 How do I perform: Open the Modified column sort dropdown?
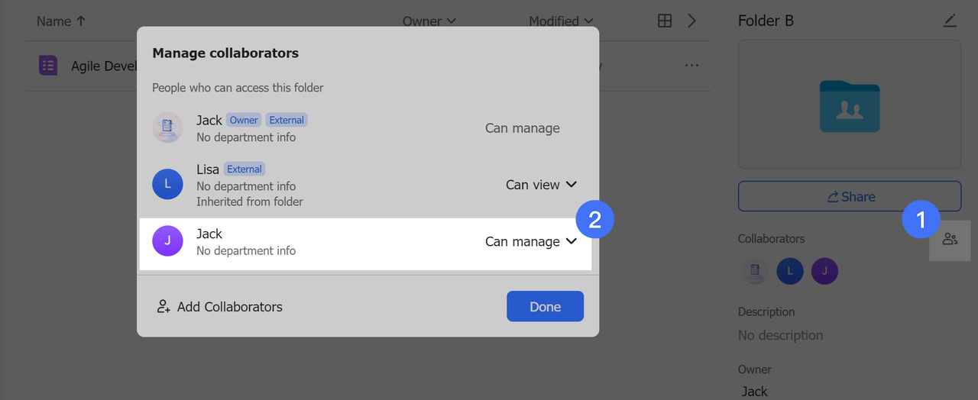tap(561, 21)
